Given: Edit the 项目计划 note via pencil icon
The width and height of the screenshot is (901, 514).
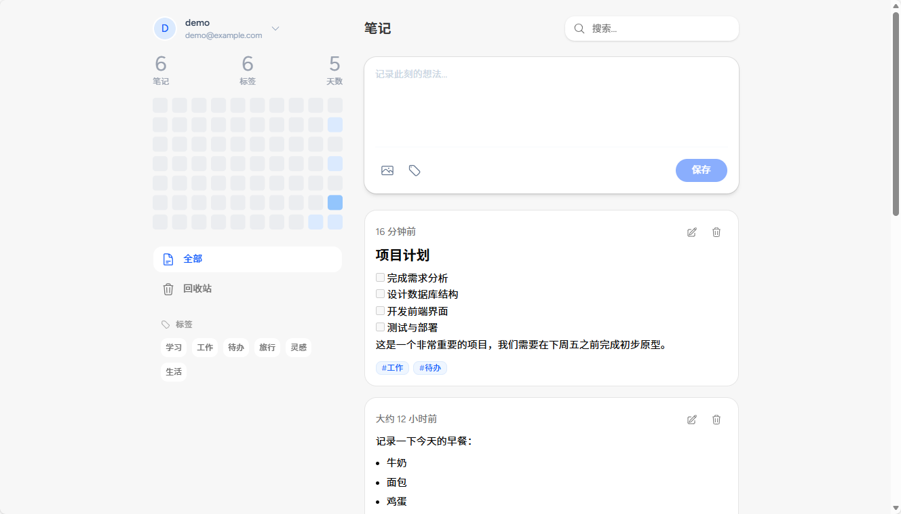Looking at the screenshot, I should pos(691,232).
